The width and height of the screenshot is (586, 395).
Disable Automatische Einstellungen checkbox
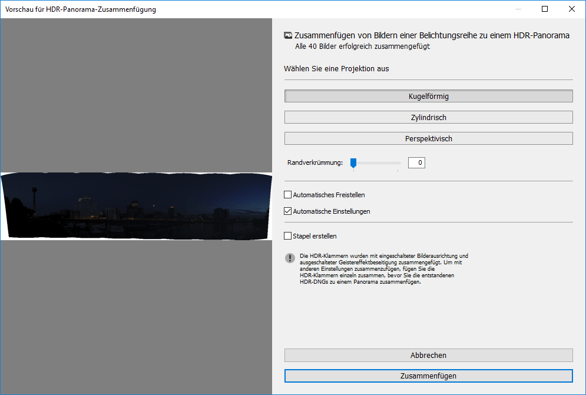288,211
